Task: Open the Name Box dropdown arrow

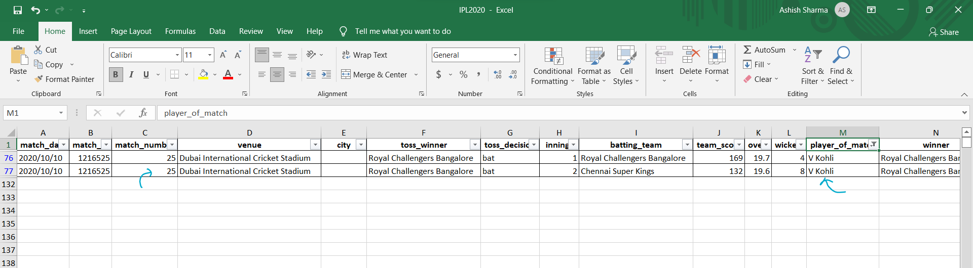Action: (x=61, y=113)
